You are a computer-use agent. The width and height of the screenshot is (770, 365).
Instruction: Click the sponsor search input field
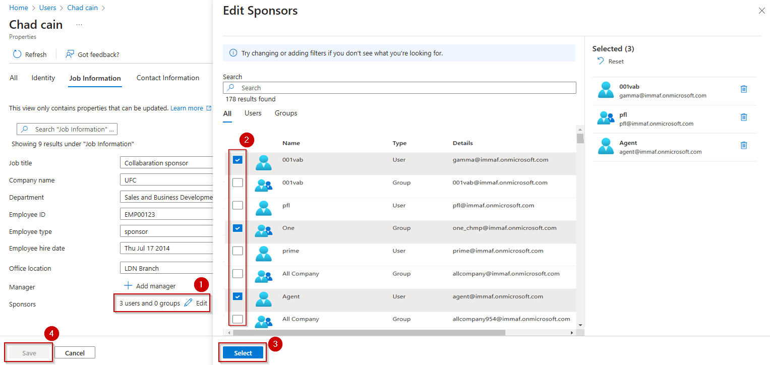coord(399,87)
